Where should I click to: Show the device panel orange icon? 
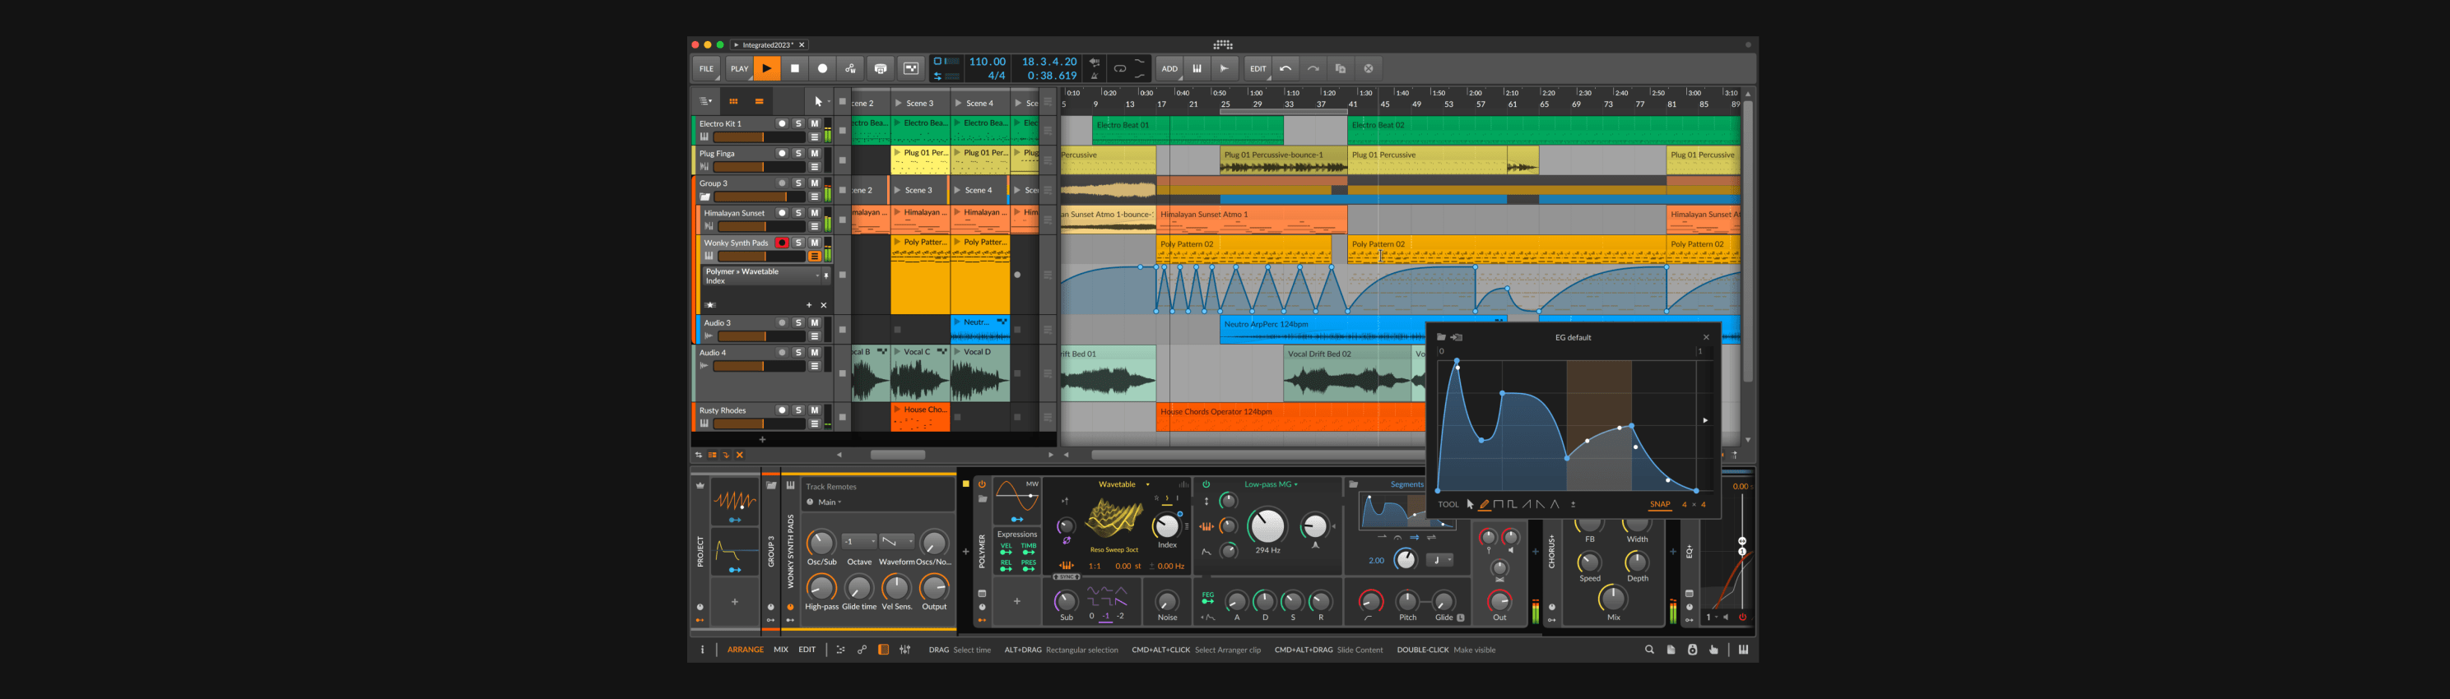coord(884,650)
